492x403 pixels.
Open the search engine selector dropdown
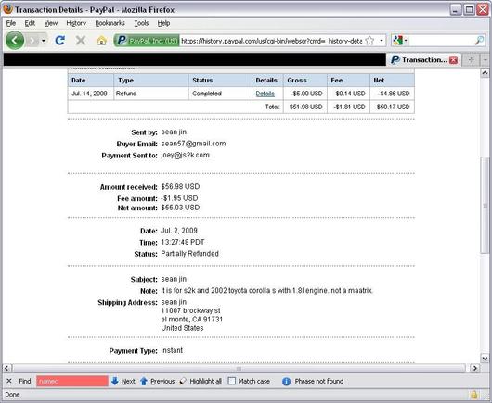tap(399, 41)
